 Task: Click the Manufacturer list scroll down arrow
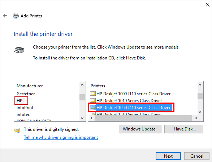click(x=82, y=118)
